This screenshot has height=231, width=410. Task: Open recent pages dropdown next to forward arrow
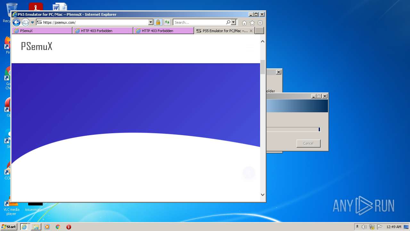click(x=32, y=22)
